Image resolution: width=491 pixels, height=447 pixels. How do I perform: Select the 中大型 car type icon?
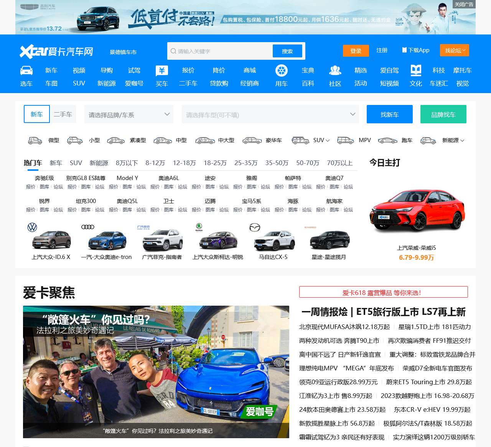[205, 141]
